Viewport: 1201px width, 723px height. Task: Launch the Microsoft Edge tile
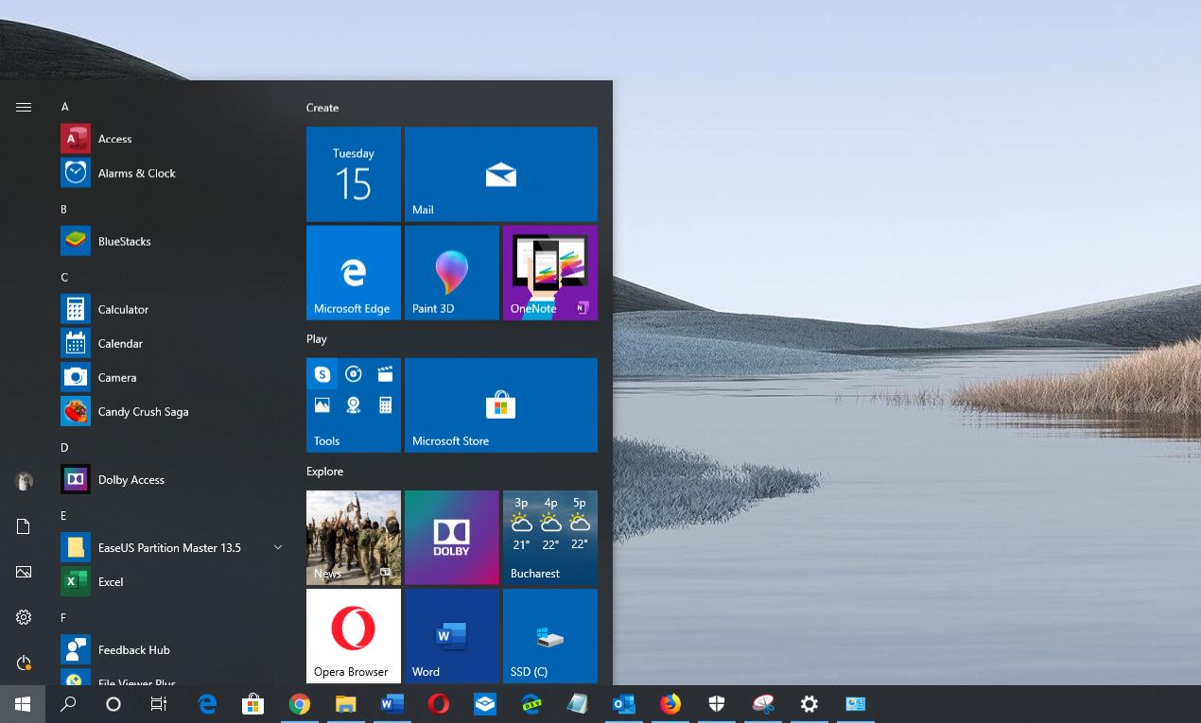pyautogui.click(x=354, y=272)
